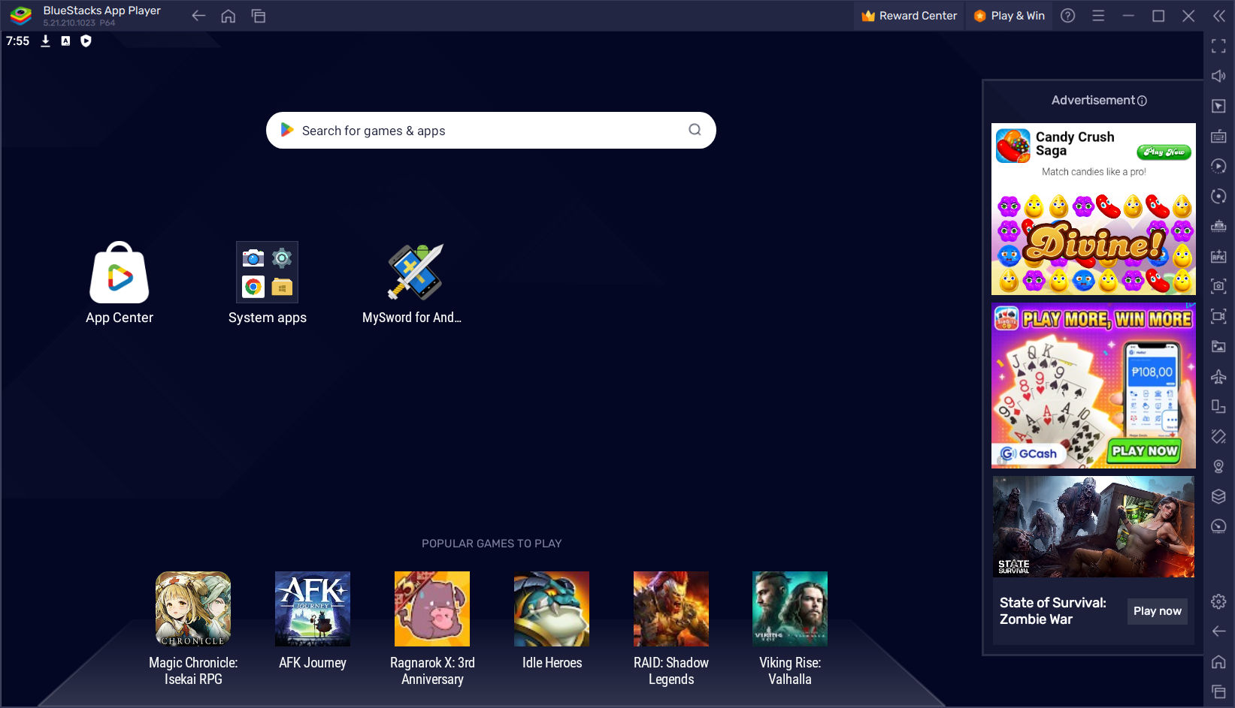Open the hamburger menu in title bar

[1098, 16]
